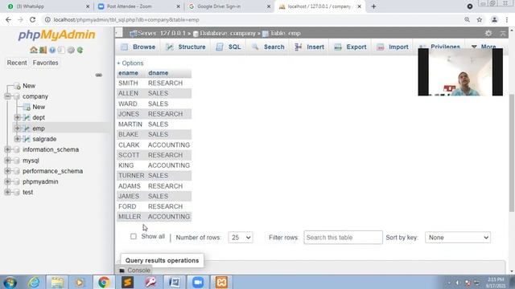
Task: Expand the salgrade table node
Action: coord(17,139)
